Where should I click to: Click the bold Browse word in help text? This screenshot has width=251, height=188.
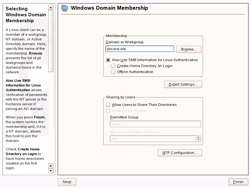[x=35, y=53]
